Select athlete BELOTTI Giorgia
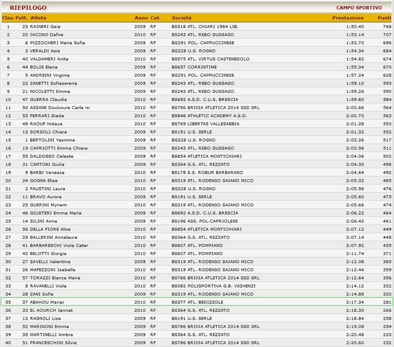Image resolution: width=394 pixels, height=347 pixels. pos(48,254)
